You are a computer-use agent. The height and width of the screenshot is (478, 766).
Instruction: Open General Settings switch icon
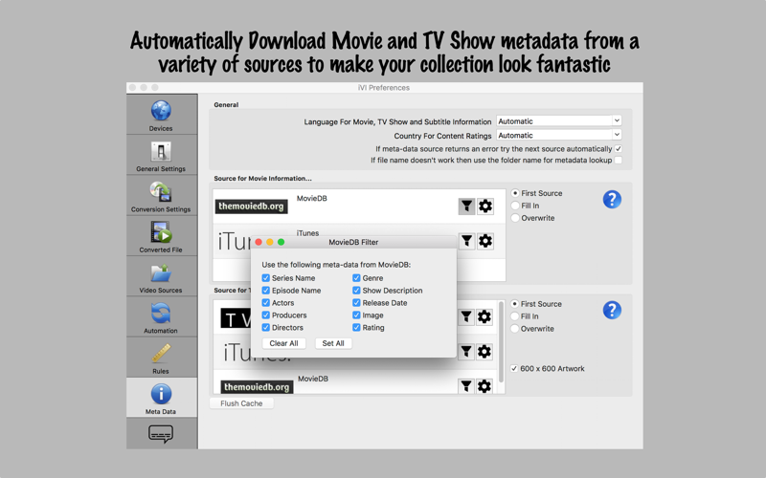pos(161,152)
